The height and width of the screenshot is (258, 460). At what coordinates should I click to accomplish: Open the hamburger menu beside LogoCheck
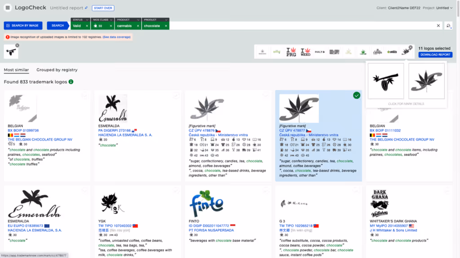[8, 8]
